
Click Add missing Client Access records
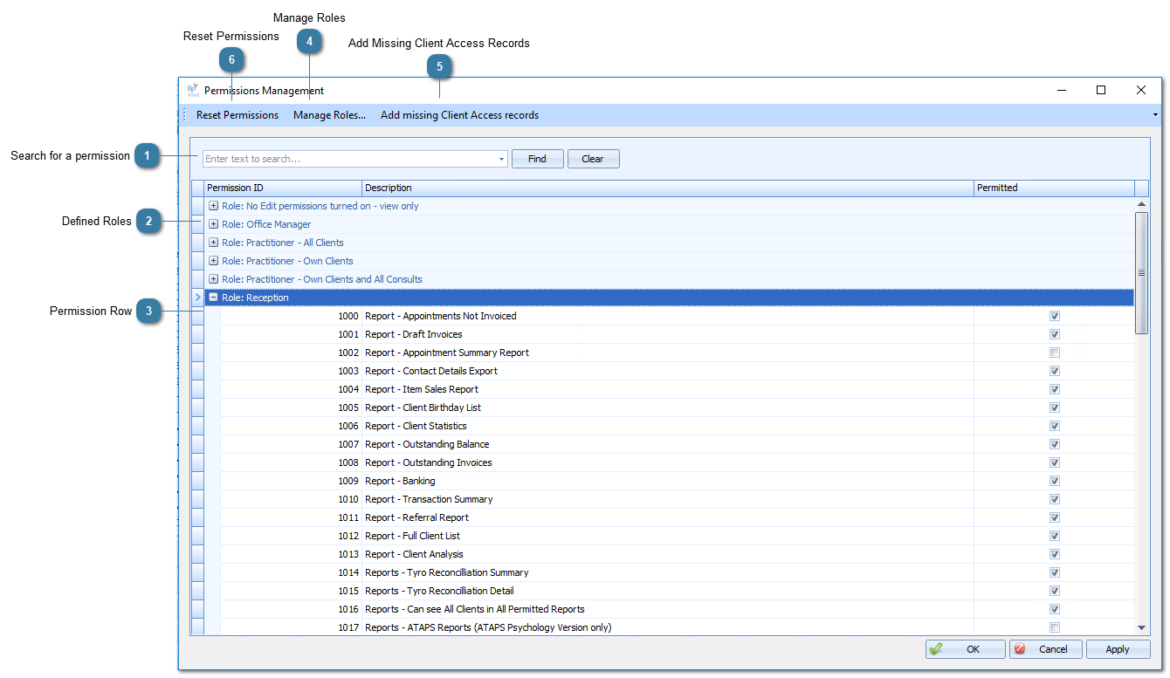click(x=459, y=115)
